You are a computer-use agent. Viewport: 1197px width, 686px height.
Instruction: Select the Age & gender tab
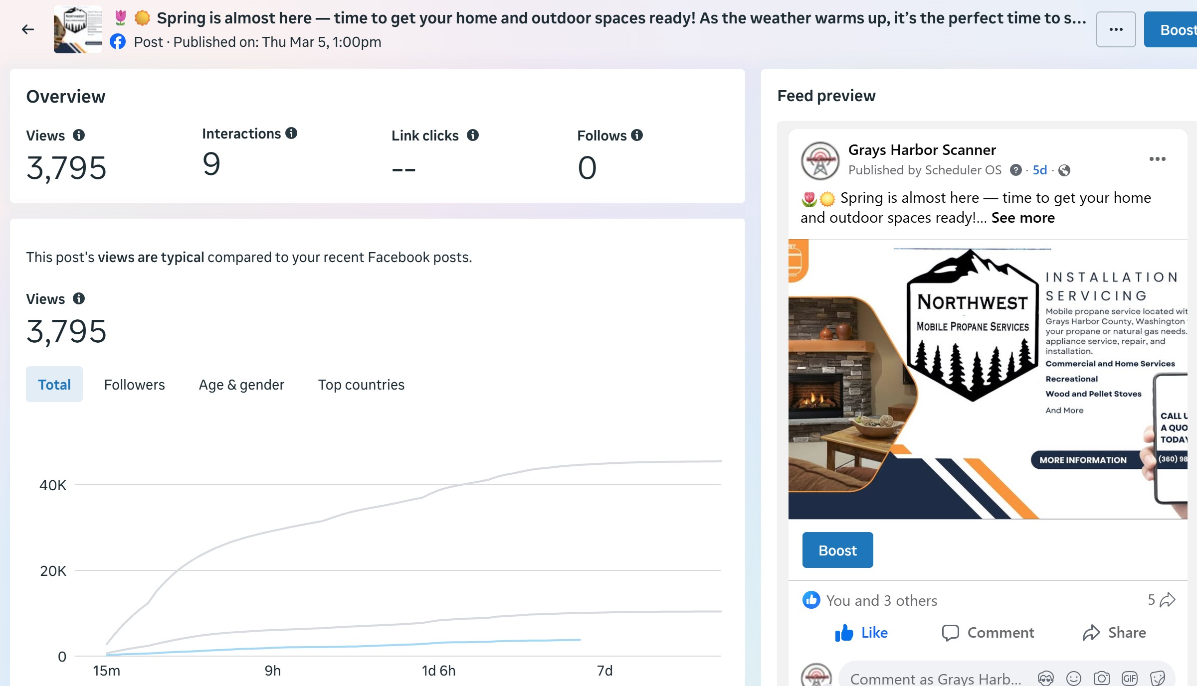click(241, 385)
